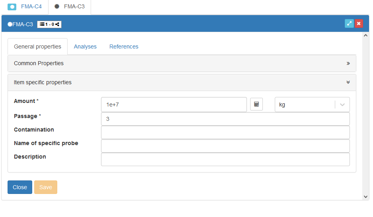Close the FMA-C3 panel with red X

coord(359,24)
